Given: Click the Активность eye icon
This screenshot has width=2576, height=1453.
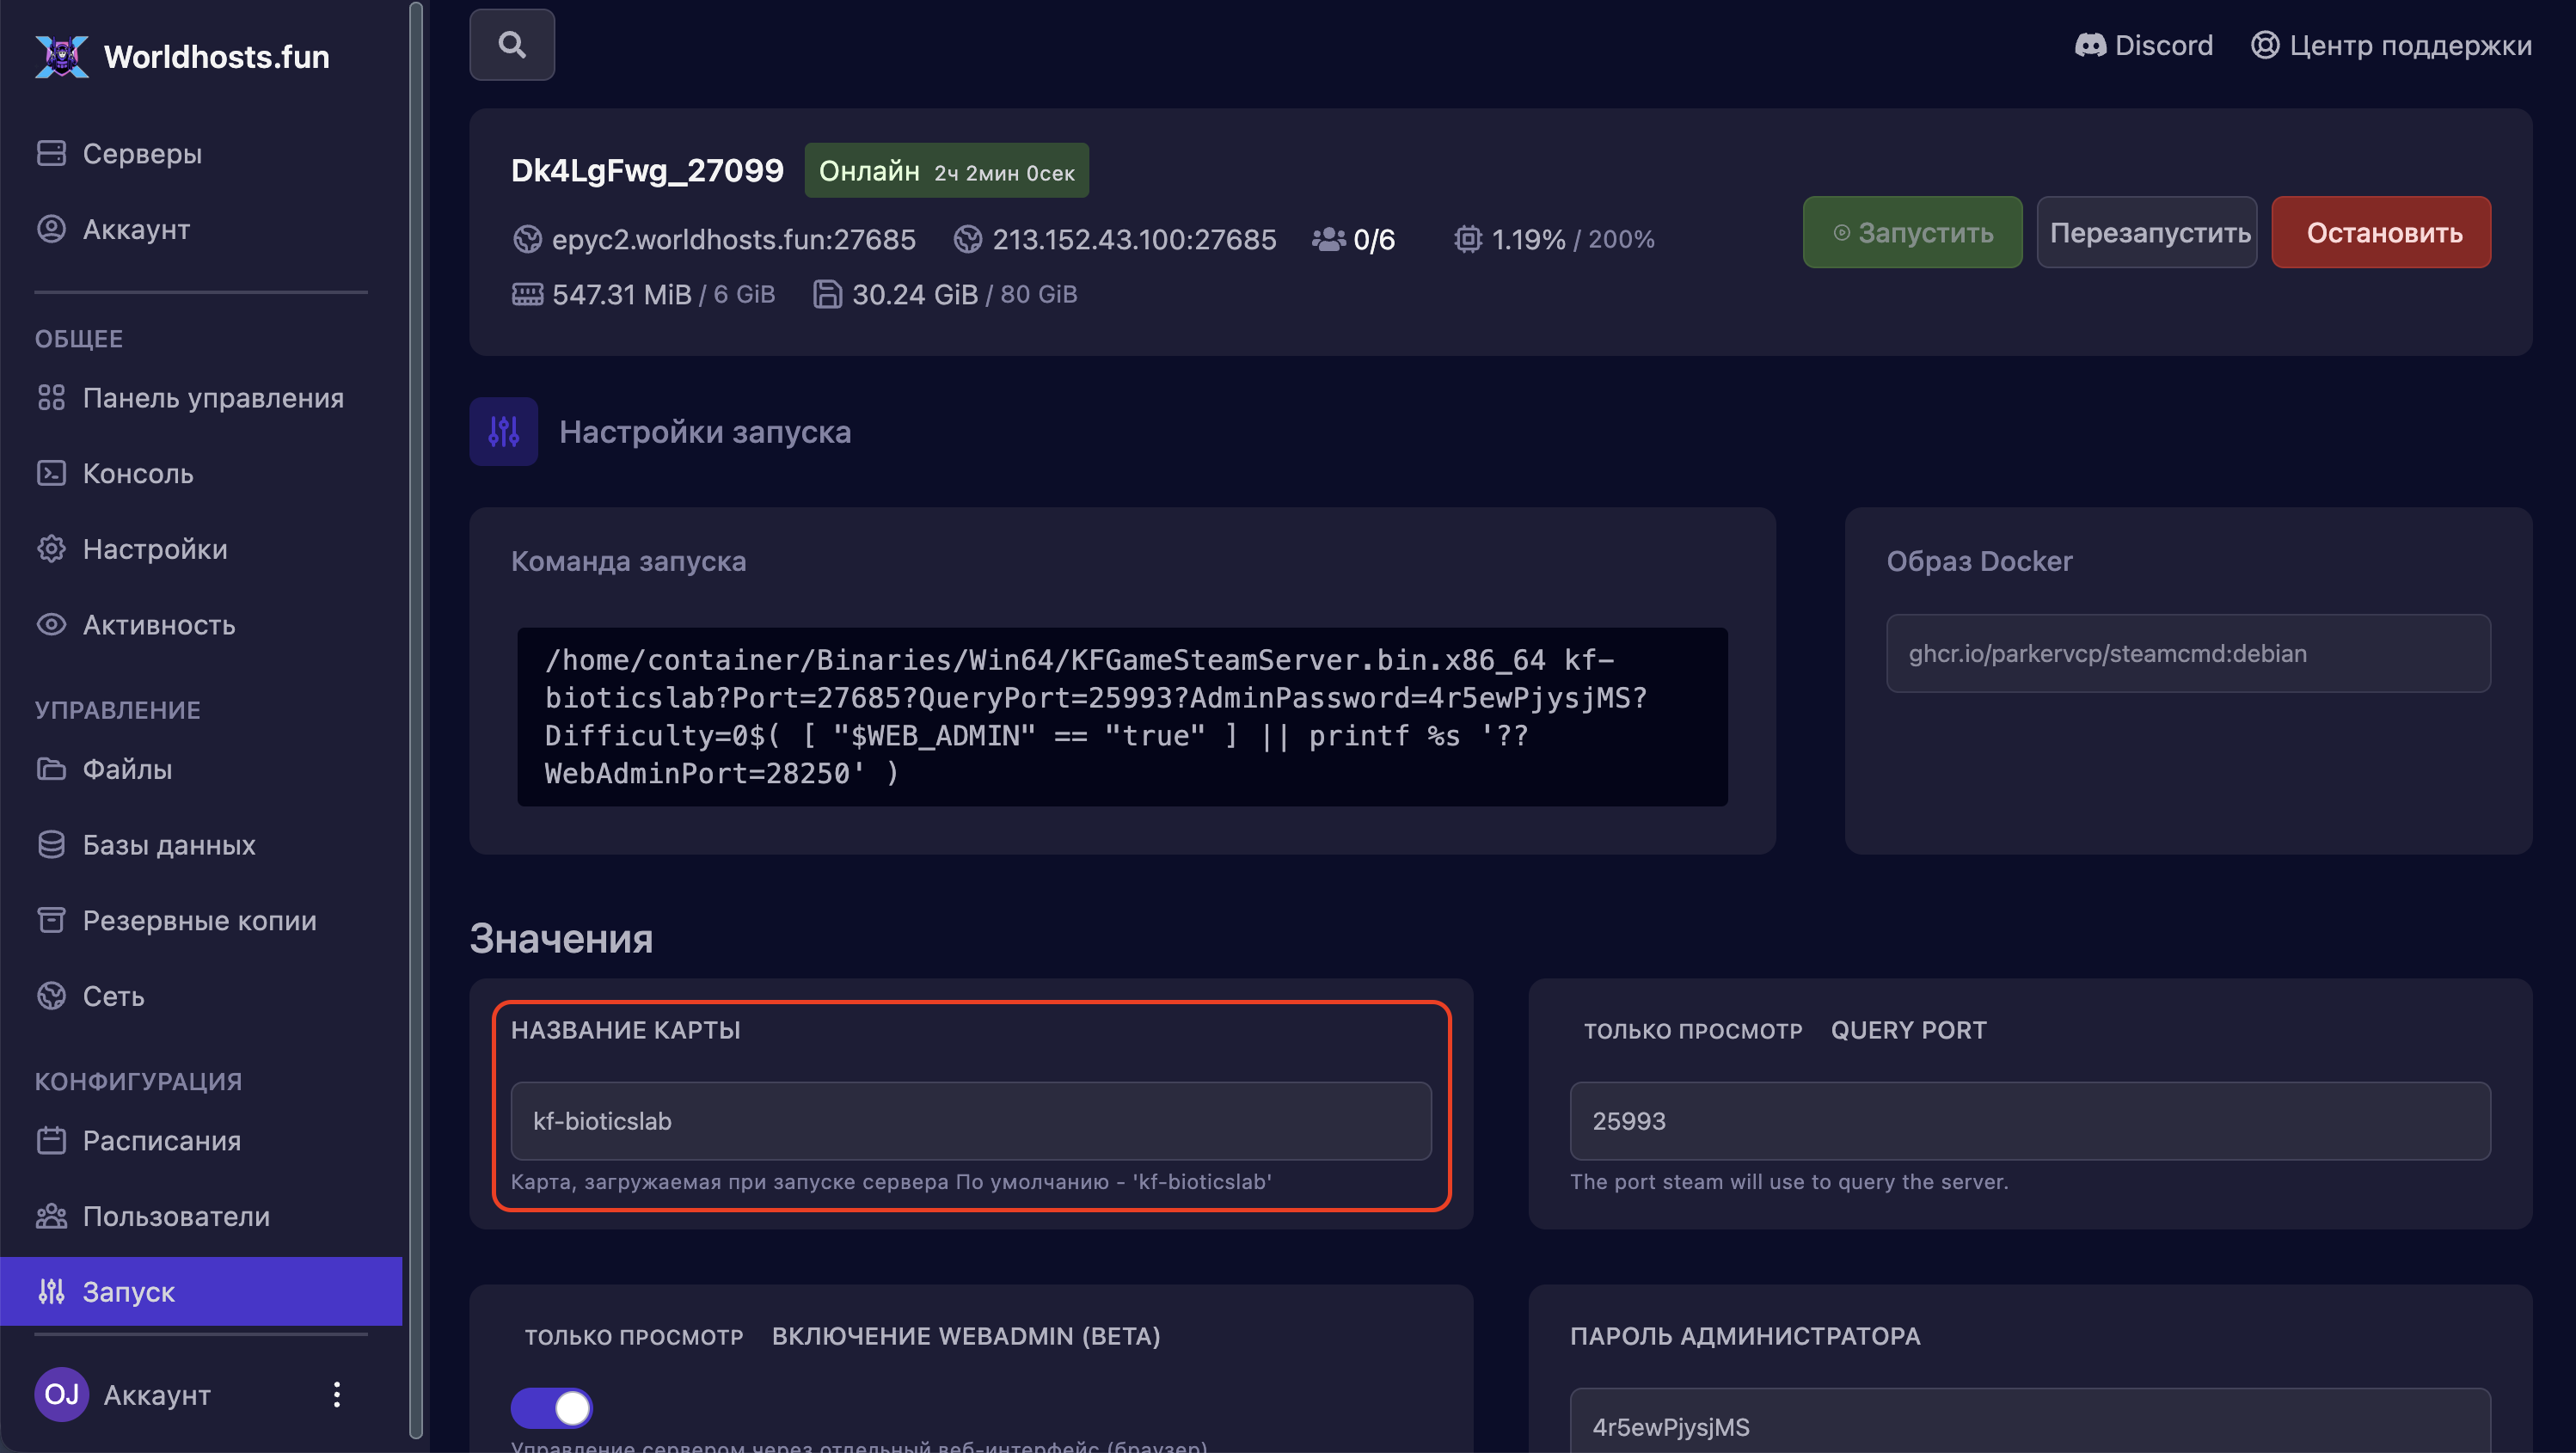Looking at the screenshot, I should click(x=51, y=625).
